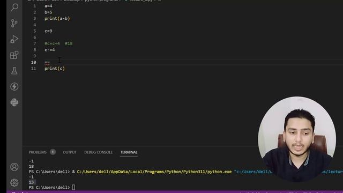
Task: Open the Manage settings gear
Action: (x=14, y=183)
